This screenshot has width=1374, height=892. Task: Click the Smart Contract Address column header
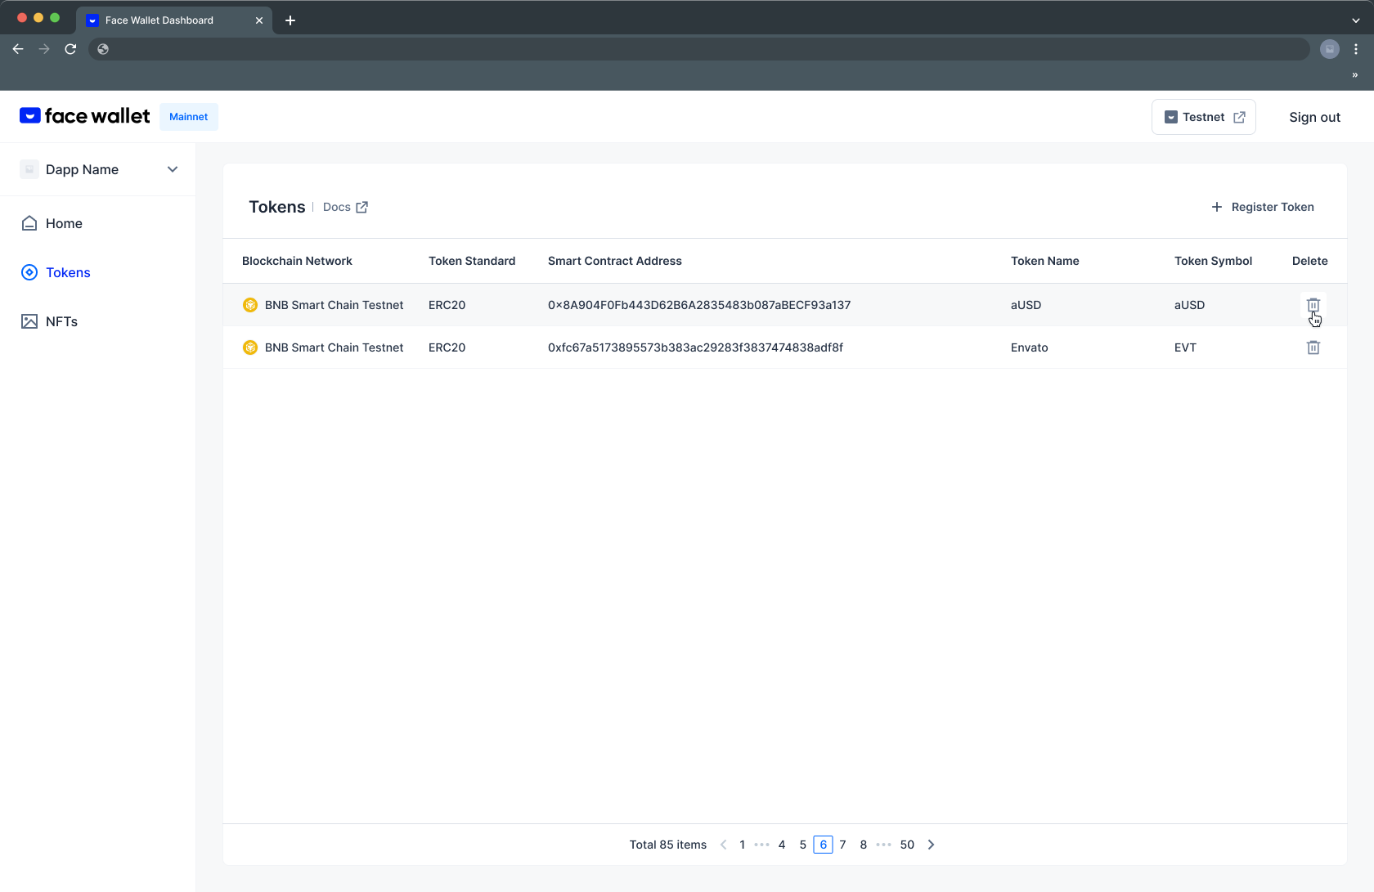(x=615, y=261)
